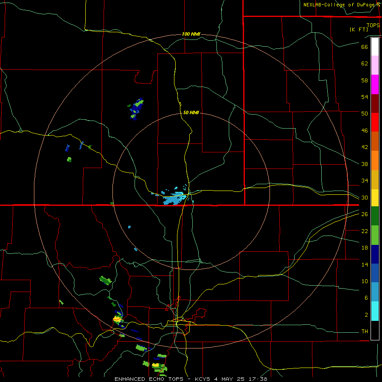Click the legend value "6"
The height and width of the screenshot is (382, 382).
366,298
